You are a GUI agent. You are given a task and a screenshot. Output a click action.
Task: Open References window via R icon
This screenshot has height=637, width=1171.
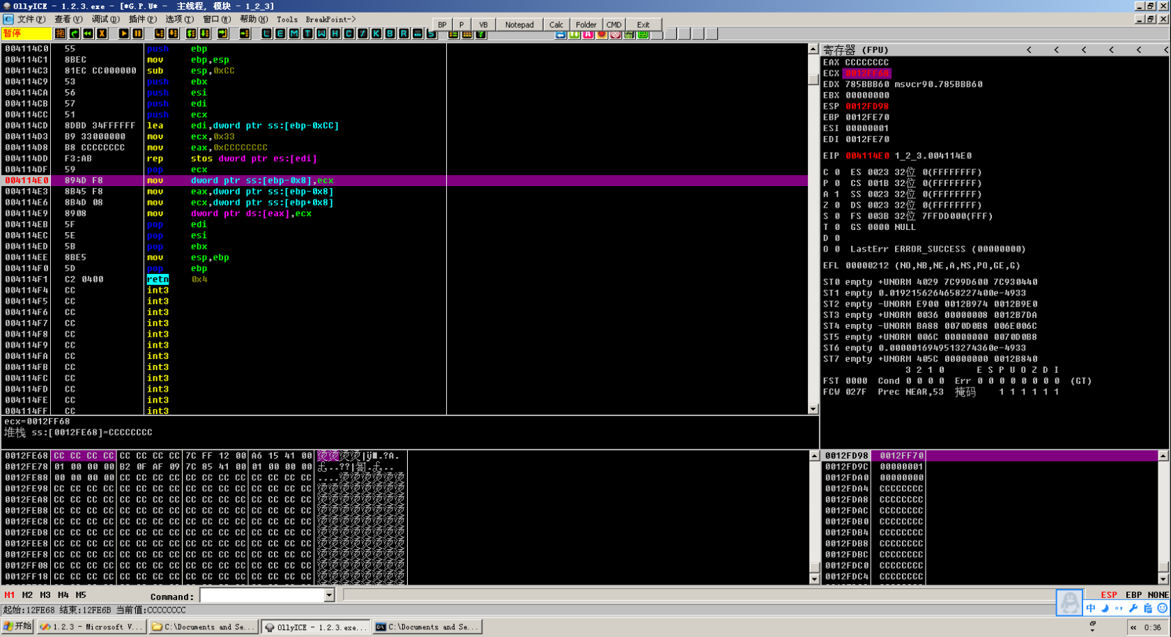click(x=404, y=33)
